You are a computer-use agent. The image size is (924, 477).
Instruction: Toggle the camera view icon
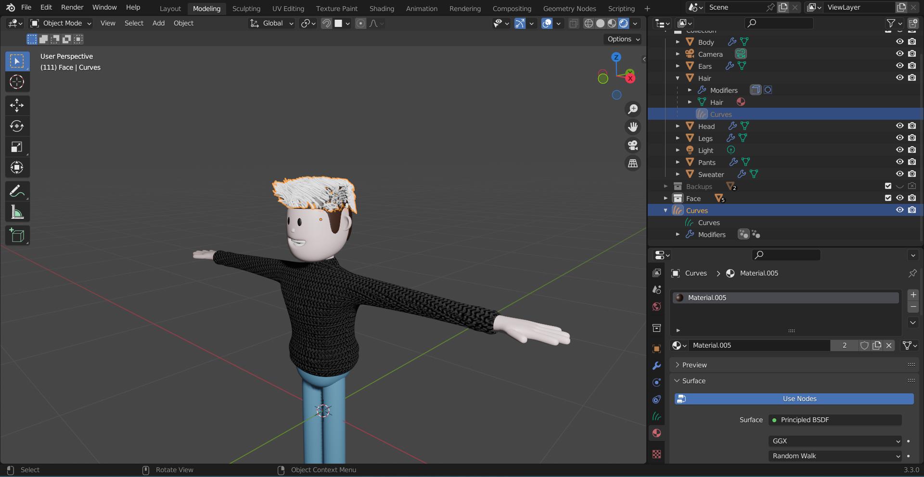[633, 145]
